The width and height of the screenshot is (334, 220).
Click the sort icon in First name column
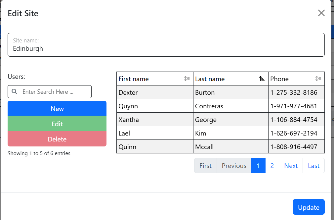(x=187, y=79)
